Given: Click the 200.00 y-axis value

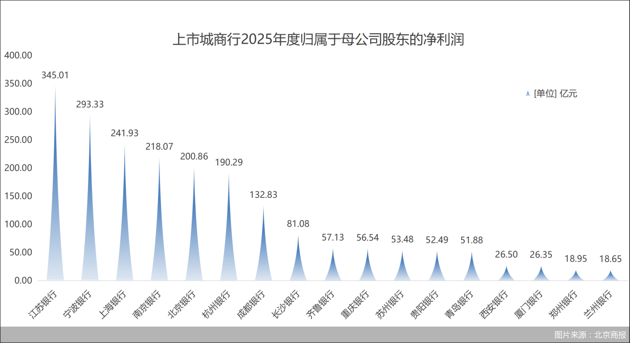Looking at the screenshot, I should pyautogui.click(x=18, y=168).
